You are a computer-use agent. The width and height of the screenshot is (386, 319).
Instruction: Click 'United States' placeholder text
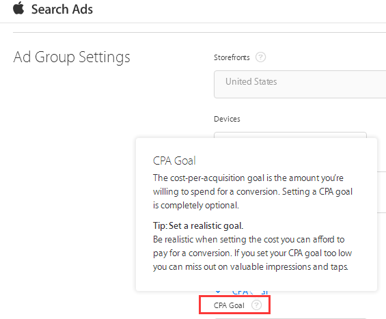click(251, 81)
